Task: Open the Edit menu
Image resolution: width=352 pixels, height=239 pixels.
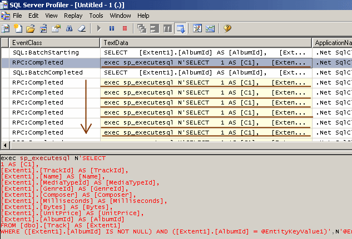Action: click(x=33, y=16)
